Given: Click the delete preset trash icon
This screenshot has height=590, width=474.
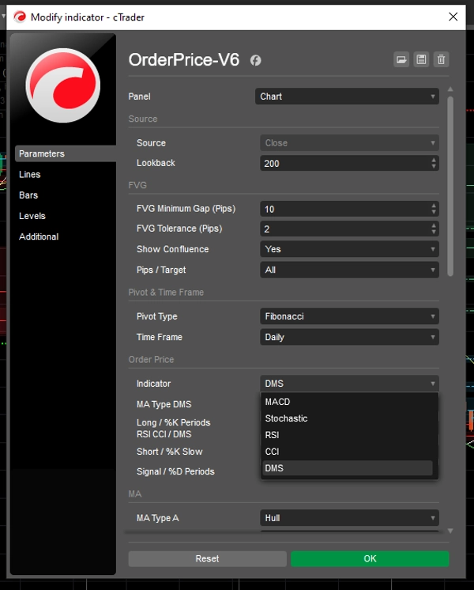Looking at the screenshot, I should (x=441, y=59).
